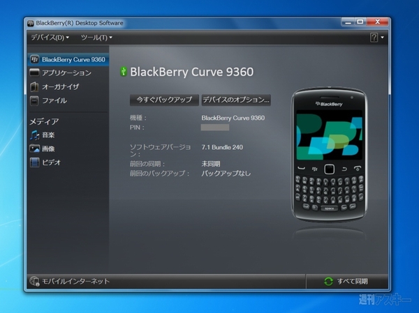
Task: Open the ビデオ media section
Action: 51,162
